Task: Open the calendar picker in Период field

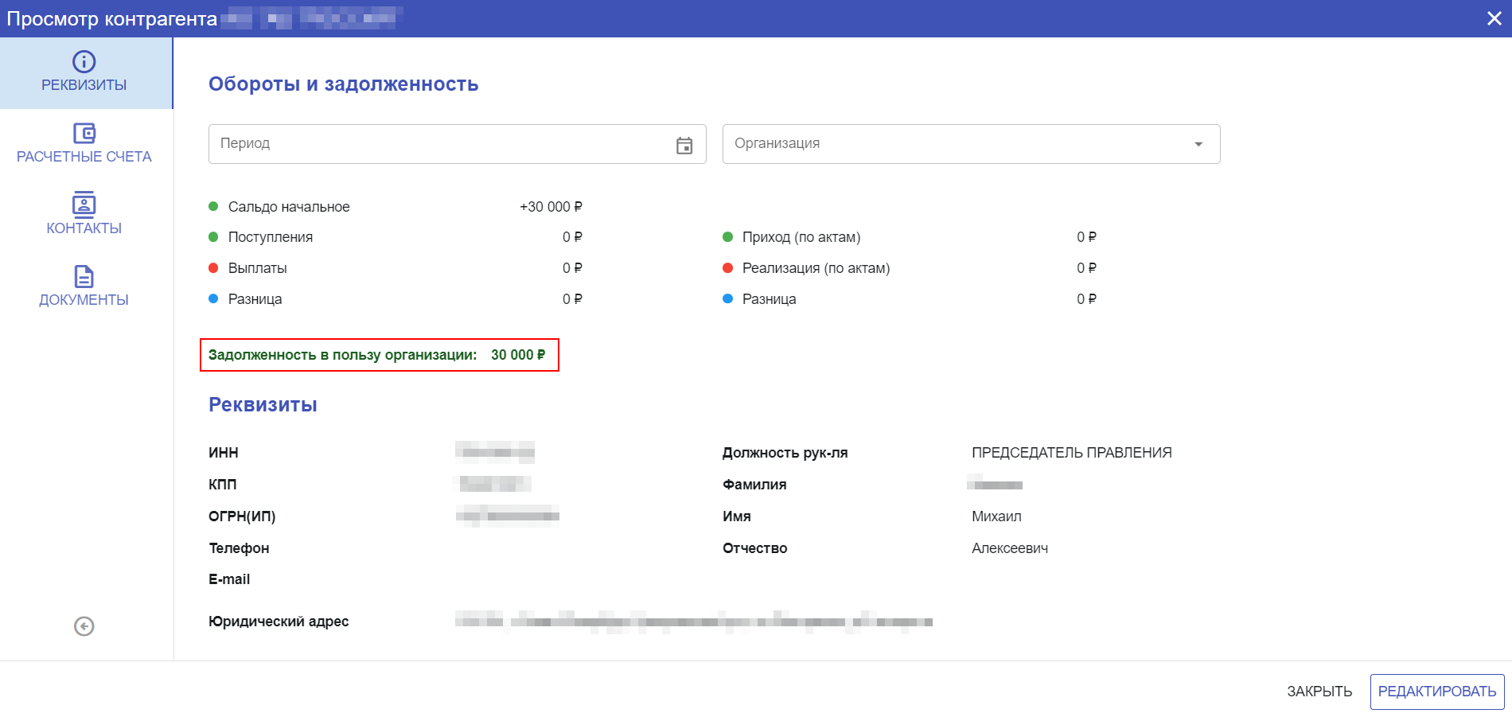Action: [x=684, y=145]
